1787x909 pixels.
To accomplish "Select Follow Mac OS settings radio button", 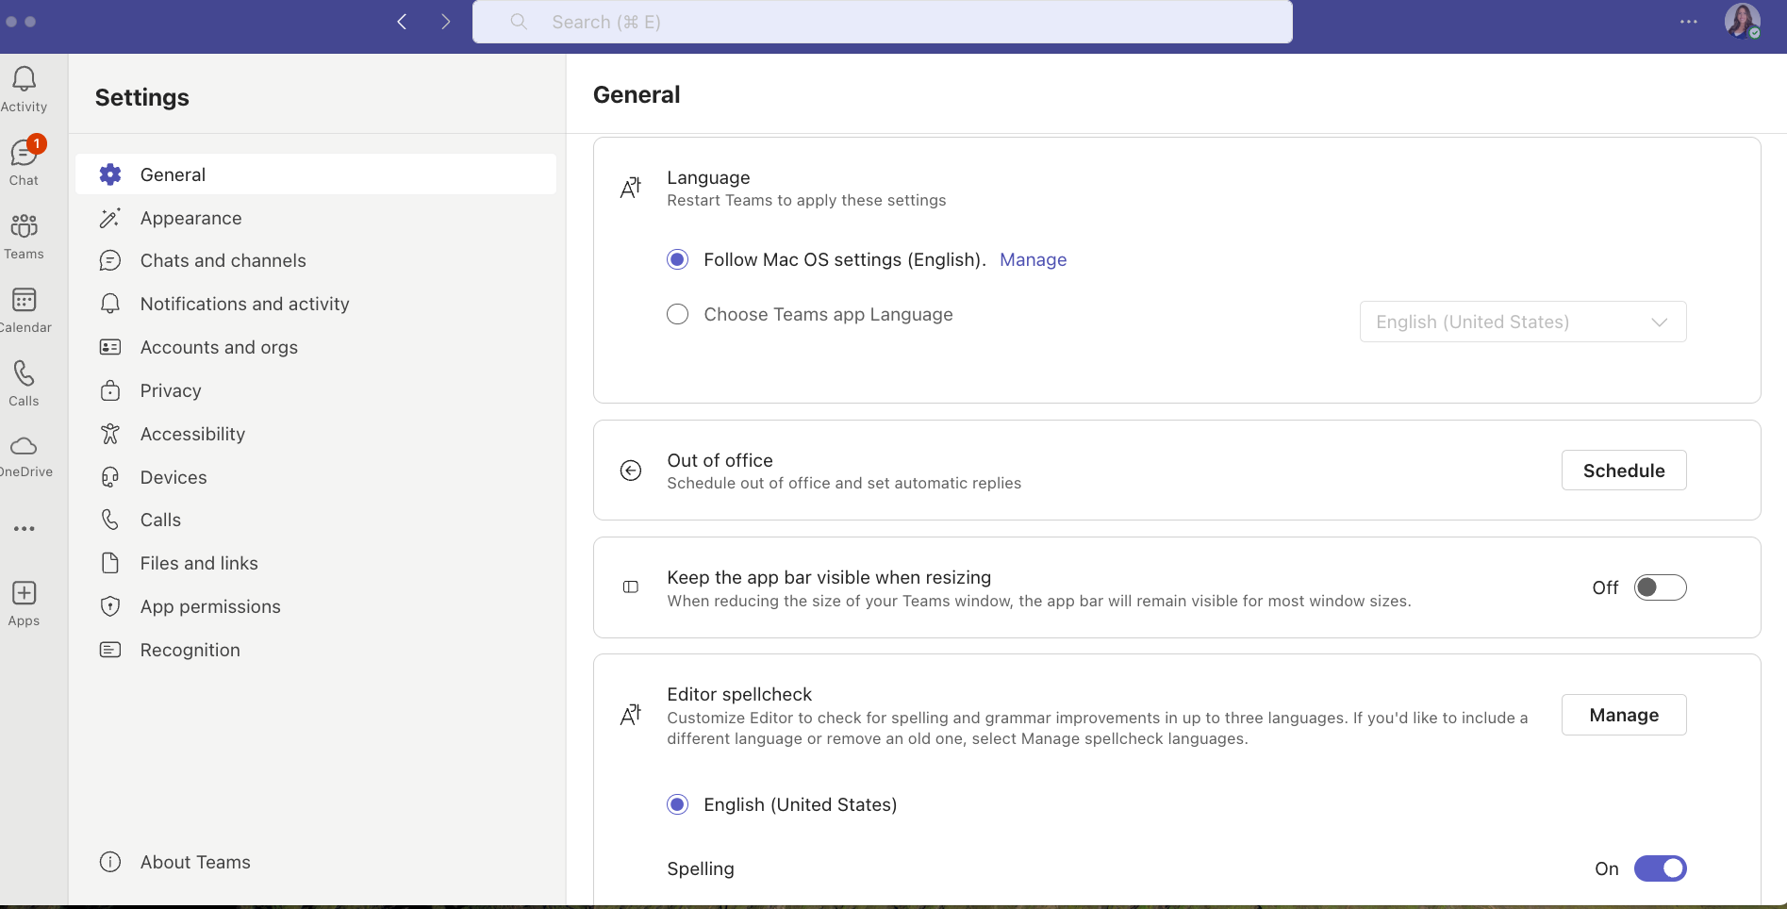I will pyautogui.click(x=677, y=259).
